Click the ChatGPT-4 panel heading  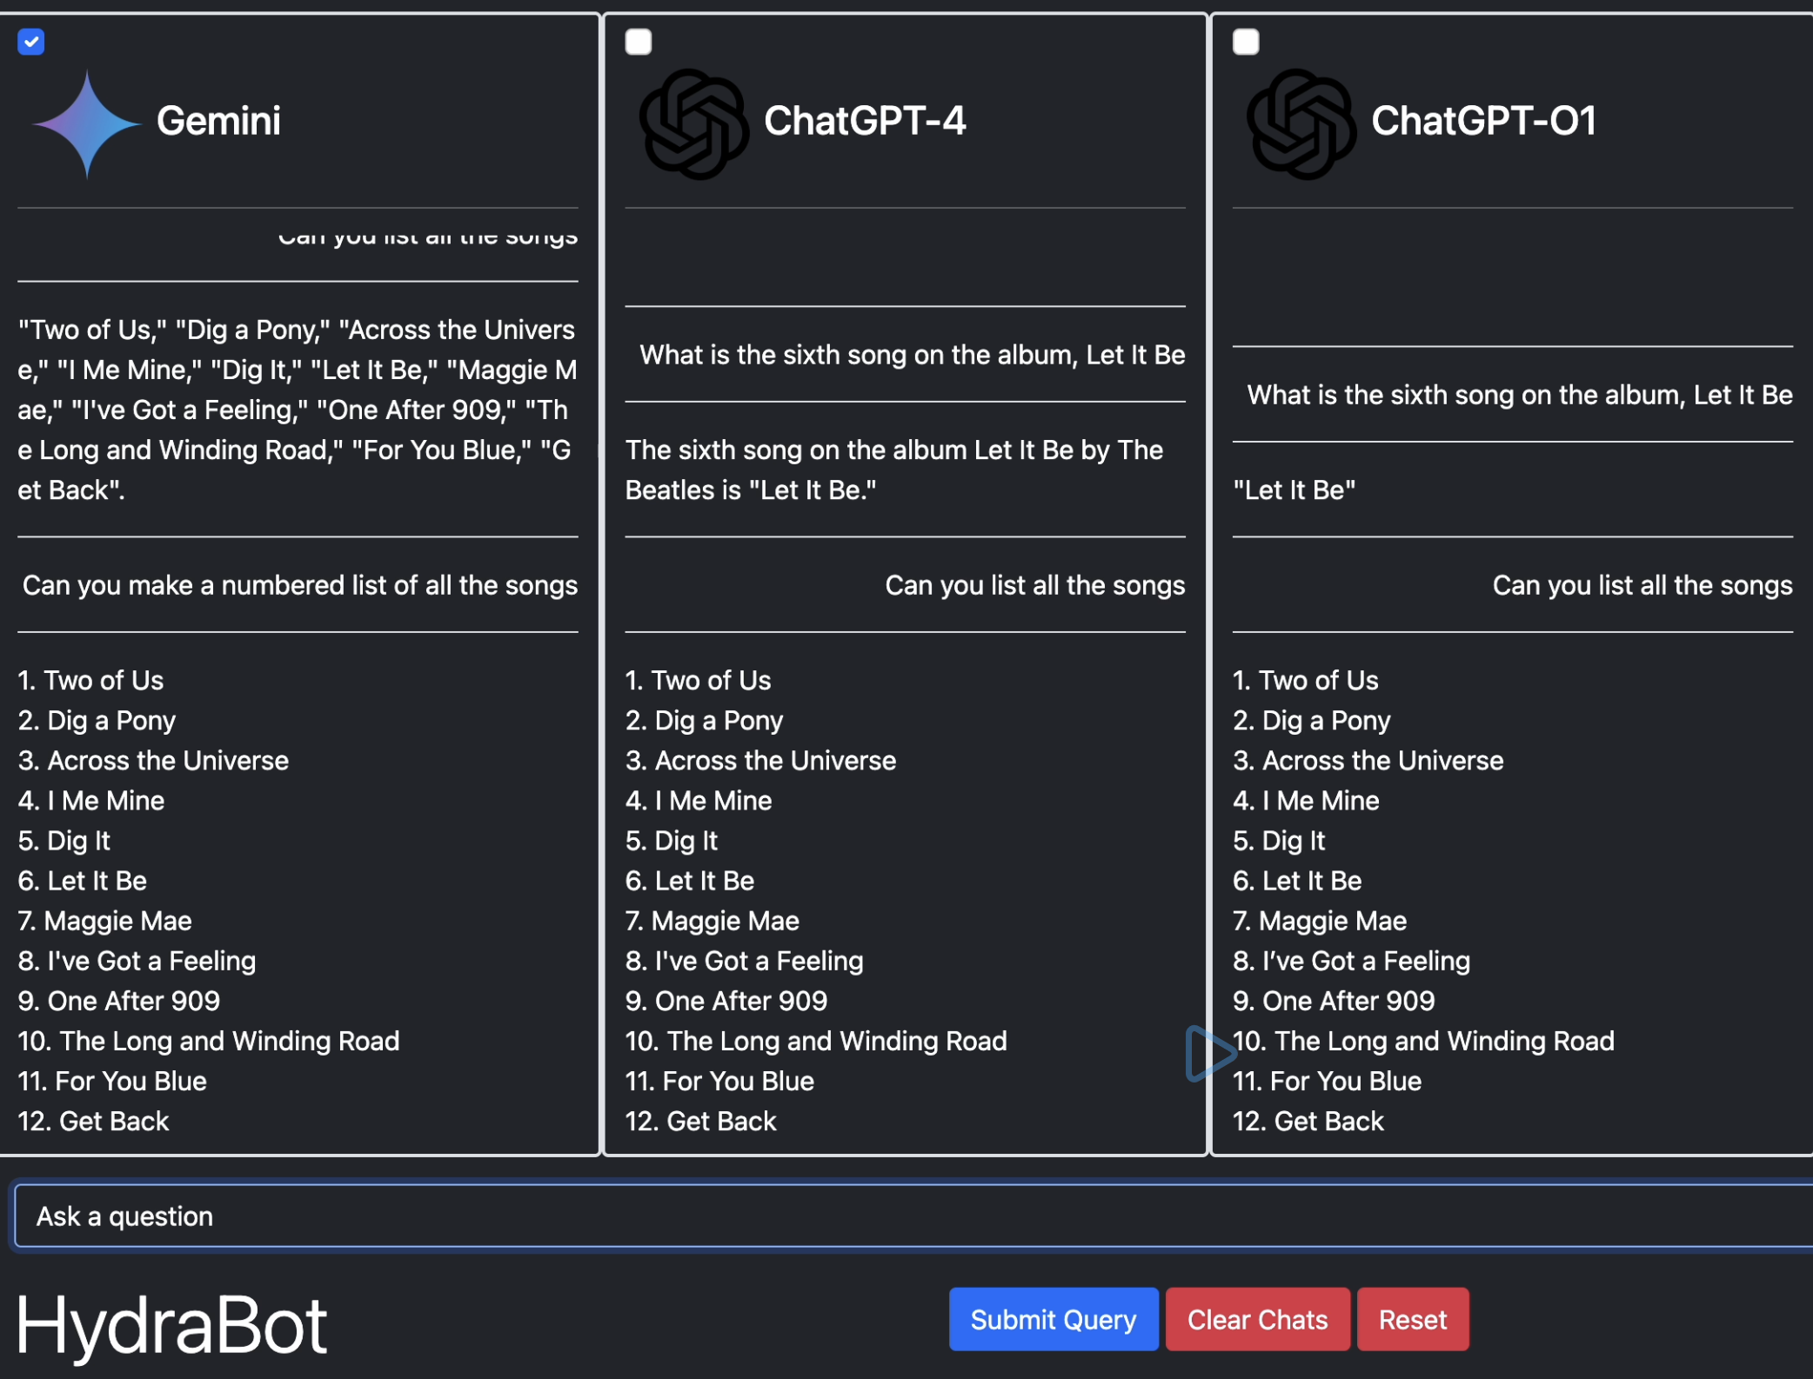click(x=865, y=121)
